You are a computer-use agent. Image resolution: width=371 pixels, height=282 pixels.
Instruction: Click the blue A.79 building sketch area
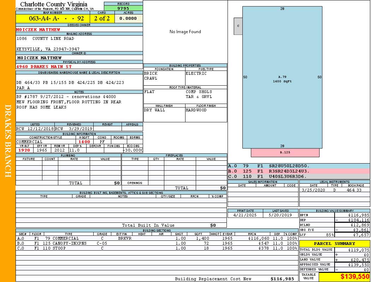click(282, 77)
